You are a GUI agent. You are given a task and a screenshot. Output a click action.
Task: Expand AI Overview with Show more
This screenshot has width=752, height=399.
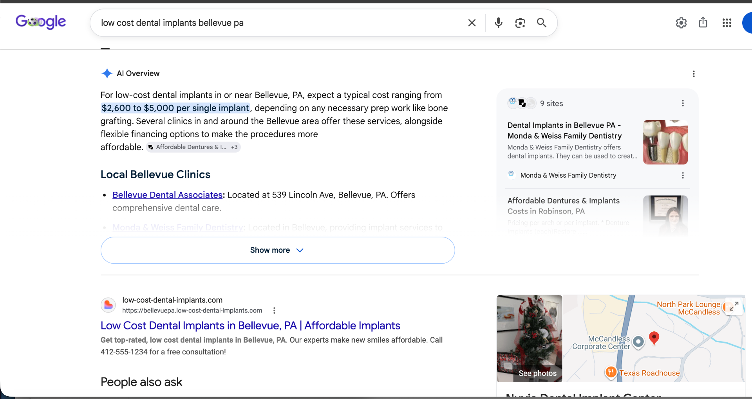278,250
